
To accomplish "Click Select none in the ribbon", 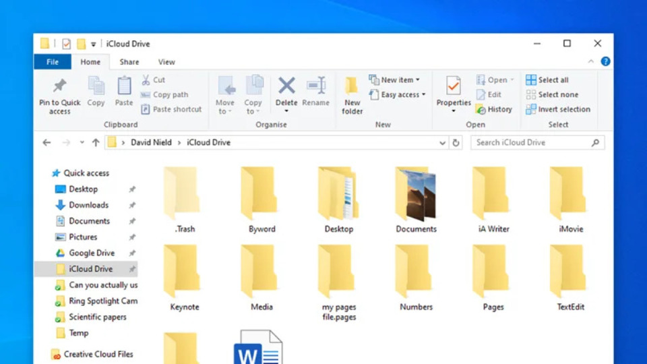I will tap(552, 94).
